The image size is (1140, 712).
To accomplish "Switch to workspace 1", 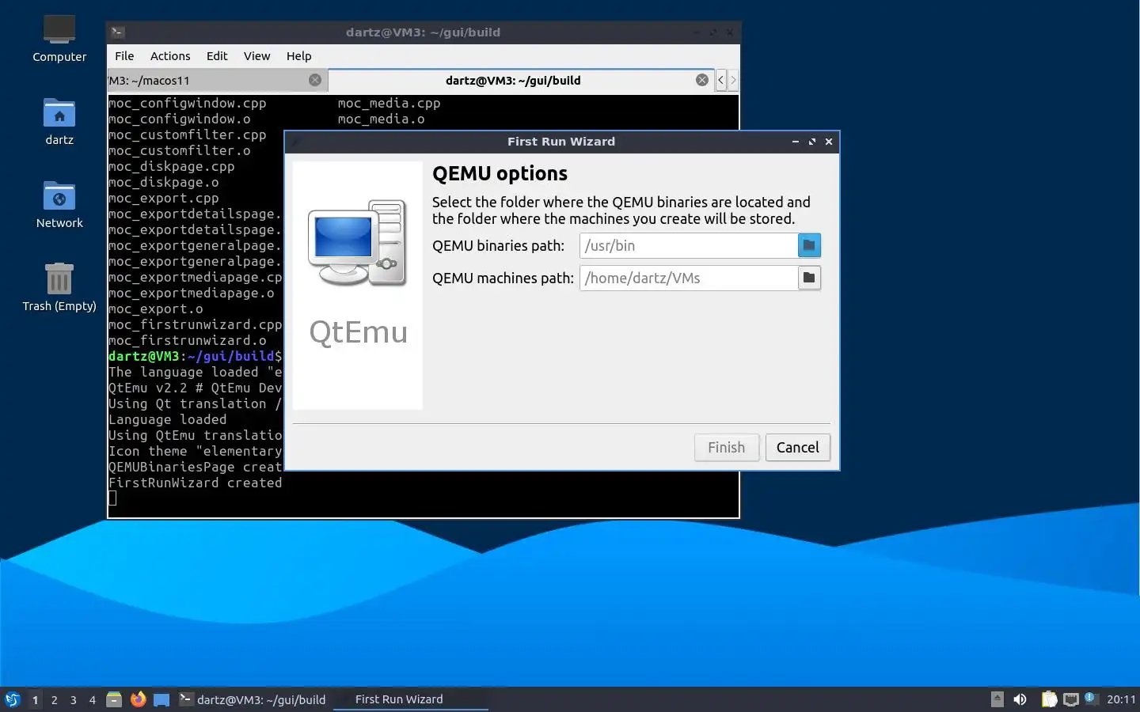I will (35, 699).
